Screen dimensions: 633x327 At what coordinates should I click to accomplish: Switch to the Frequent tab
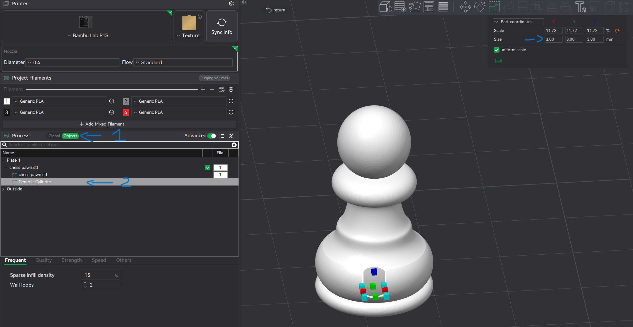pyautogui.click(x=15, y=260)
